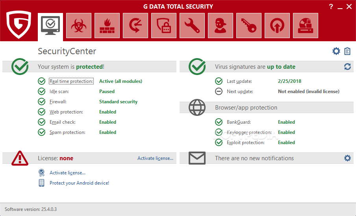Open settings gear beside SecurityCenter title

[x=336, y=51]
